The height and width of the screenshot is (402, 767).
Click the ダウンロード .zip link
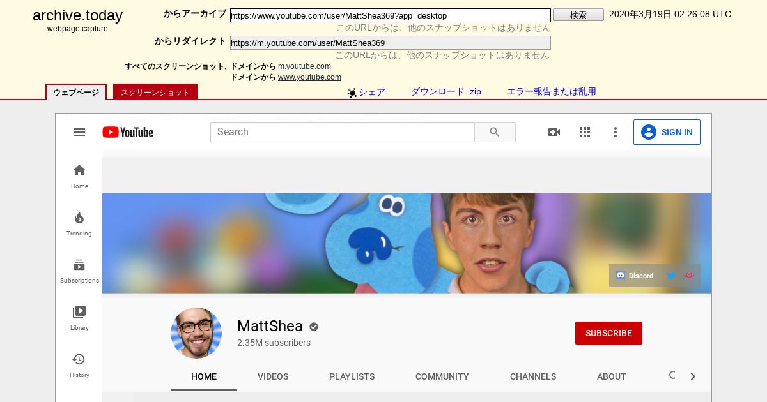point(446,92)
